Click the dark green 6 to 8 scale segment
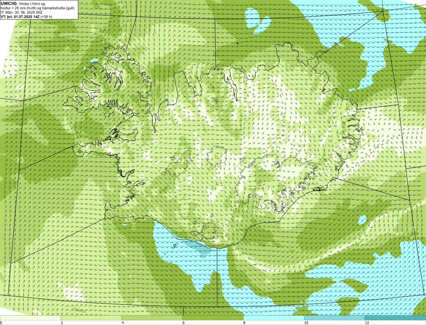The width and height of the screenshot is (426, 325). [x=213, y=318]
